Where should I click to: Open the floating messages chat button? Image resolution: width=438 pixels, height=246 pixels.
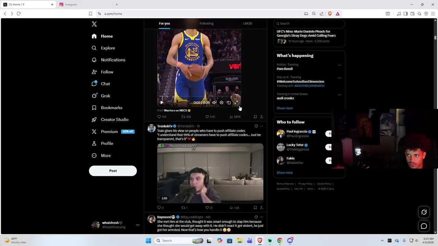[x=424, y=226]
